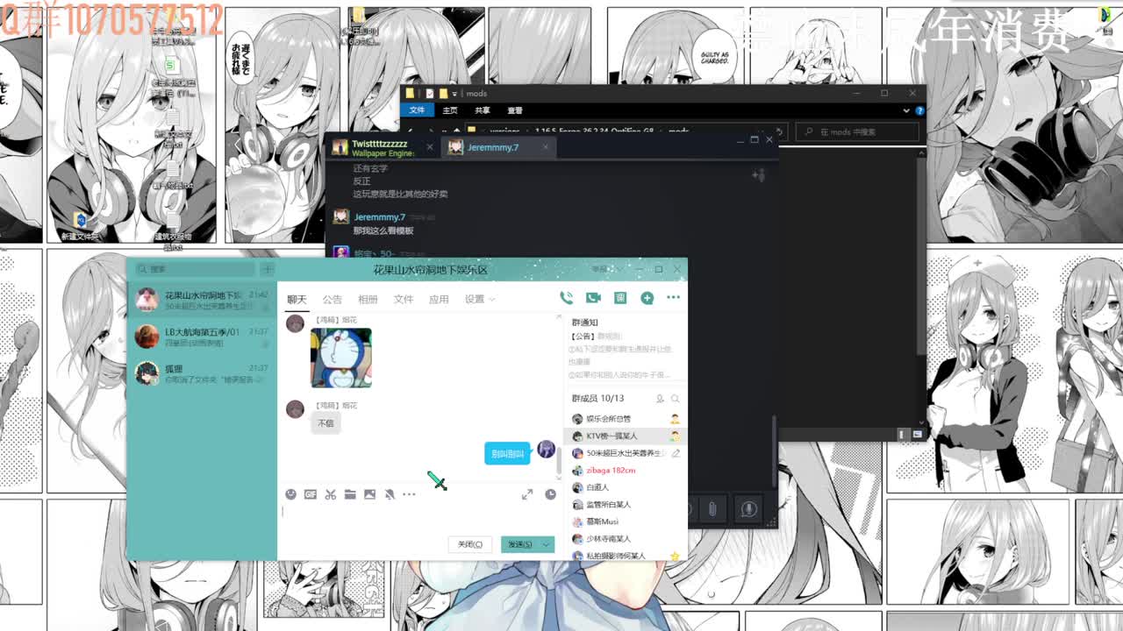Click the add friend icon in Steam chat

[x=759, y=175]
